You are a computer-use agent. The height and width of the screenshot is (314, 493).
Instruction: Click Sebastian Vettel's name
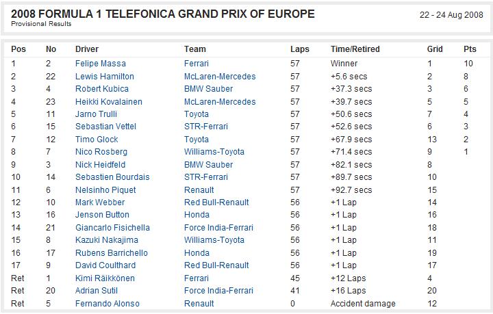pyautogui.click(x=105, y=127)
